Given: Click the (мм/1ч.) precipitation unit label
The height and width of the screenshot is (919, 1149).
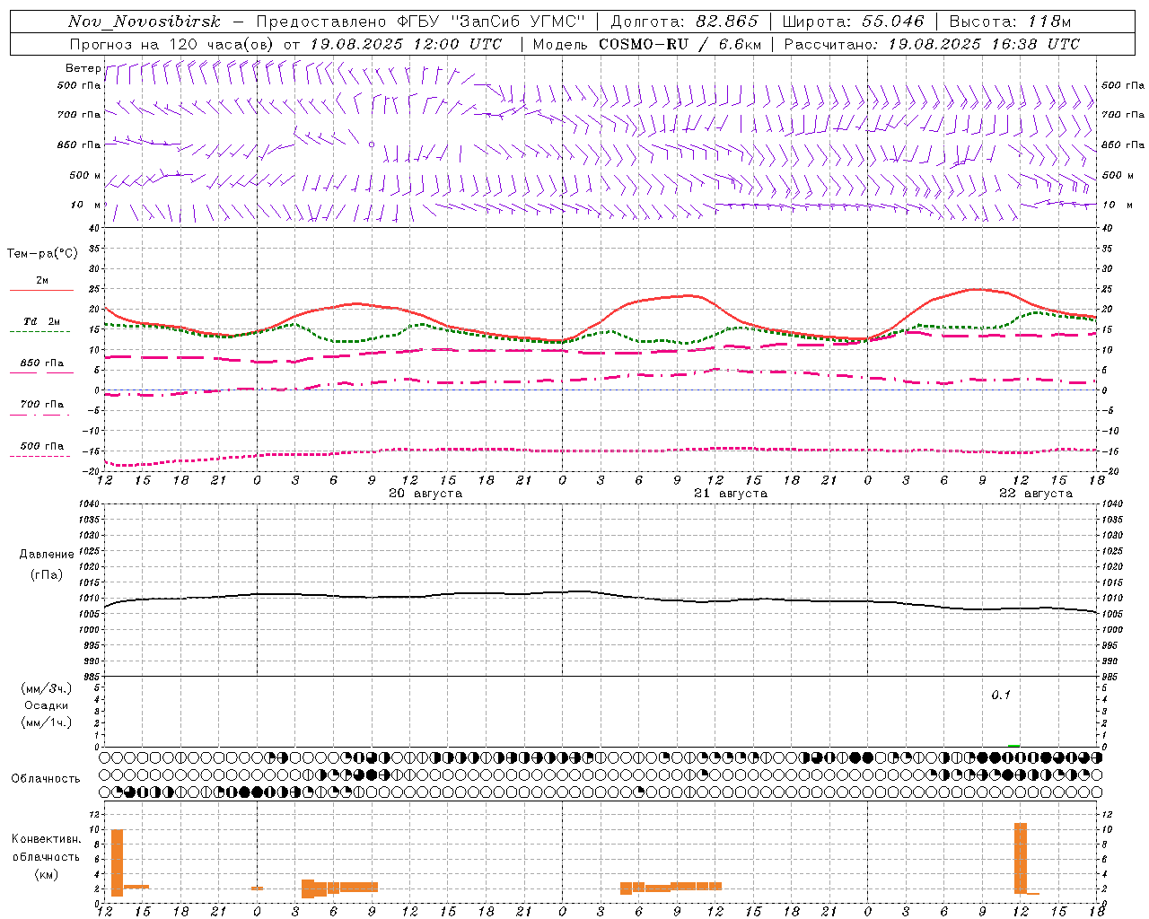Looking at the screenshot, I should 46,722.
